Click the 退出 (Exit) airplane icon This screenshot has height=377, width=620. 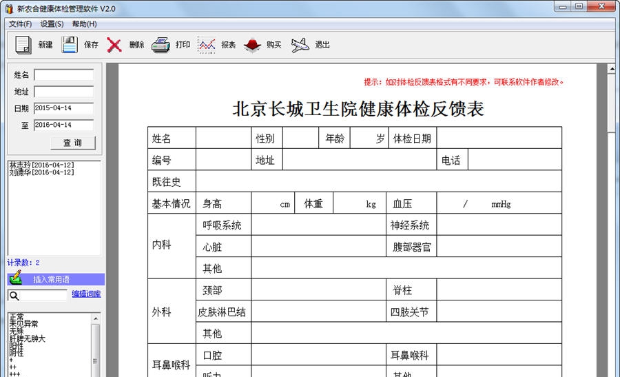(x=300, y=45)
